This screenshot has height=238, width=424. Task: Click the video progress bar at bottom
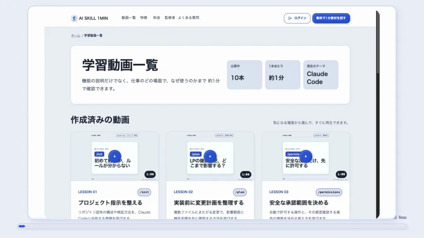pyautogui.click(x=212, y=227)
